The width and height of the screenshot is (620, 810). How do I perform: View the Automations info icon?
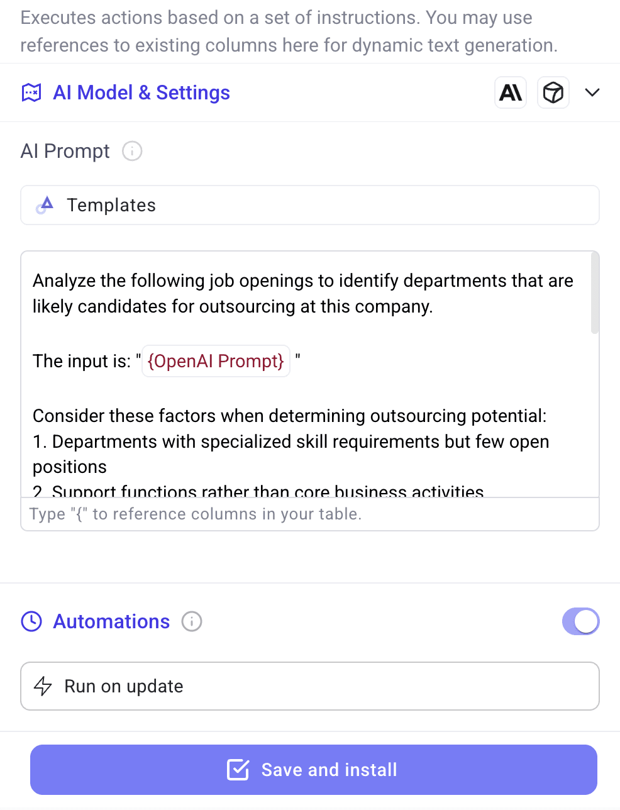click(192, 621)
